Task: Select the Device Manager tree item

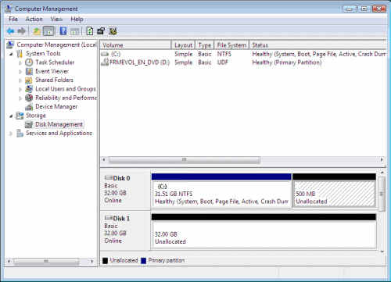Action: point(56,107)
